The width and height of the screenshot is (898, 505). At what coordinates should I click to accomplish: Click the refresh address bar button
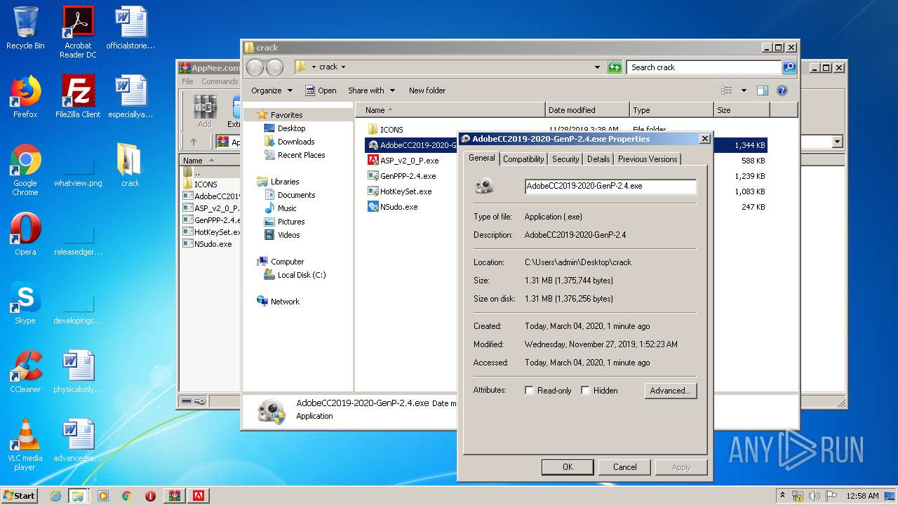615,67
